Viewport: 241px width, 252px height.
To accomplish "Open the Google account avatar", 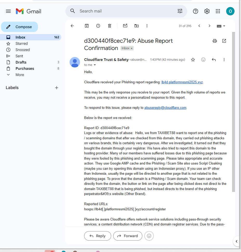I will point(230,11).
